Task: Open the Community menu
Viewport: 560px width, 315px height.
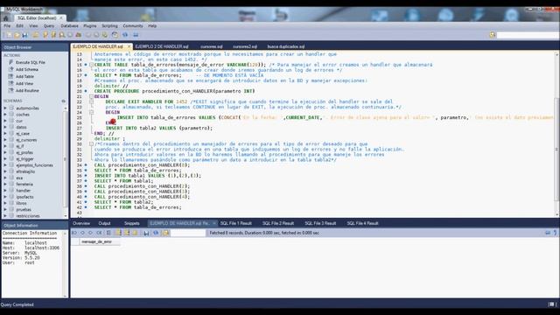Action: click(x=133, y=26)
